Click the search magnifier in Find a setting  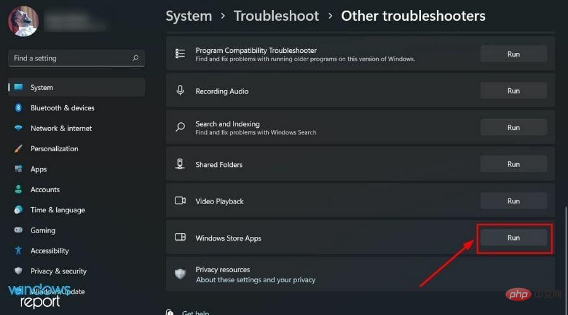136,58
